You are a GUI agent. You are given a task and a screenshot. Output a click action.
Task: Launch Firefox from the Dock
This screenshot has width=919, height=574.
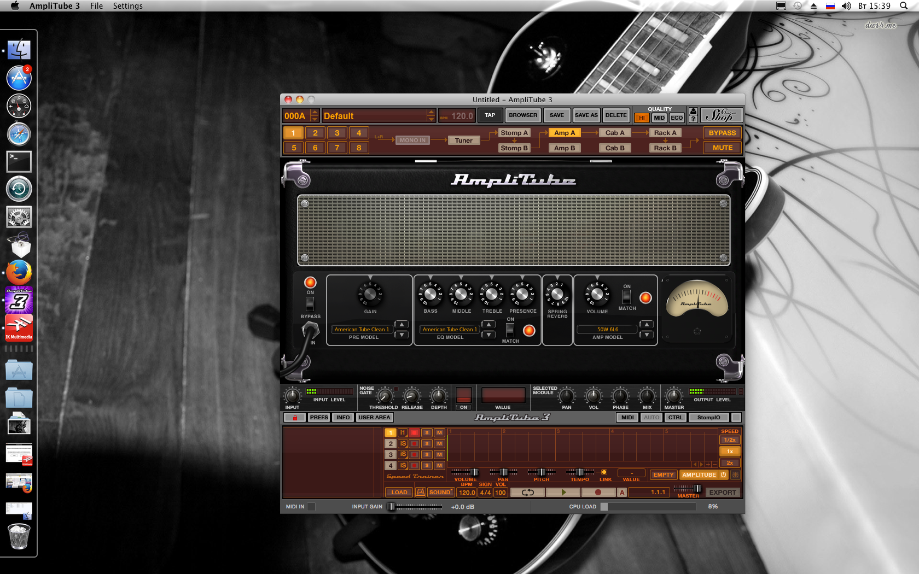[19, 272]
